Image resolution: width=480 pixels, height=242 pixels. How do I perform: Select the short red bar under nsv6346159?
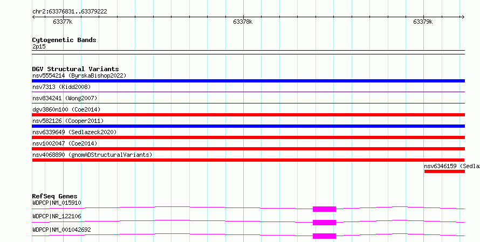(444, 171)
